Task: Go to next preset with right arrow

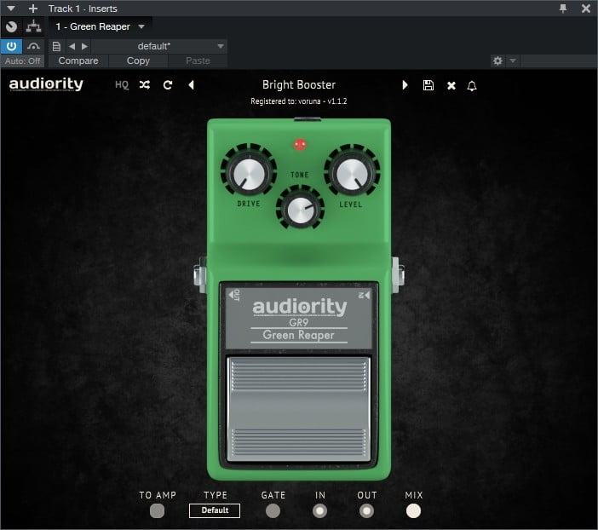Action: coord(405,84)
